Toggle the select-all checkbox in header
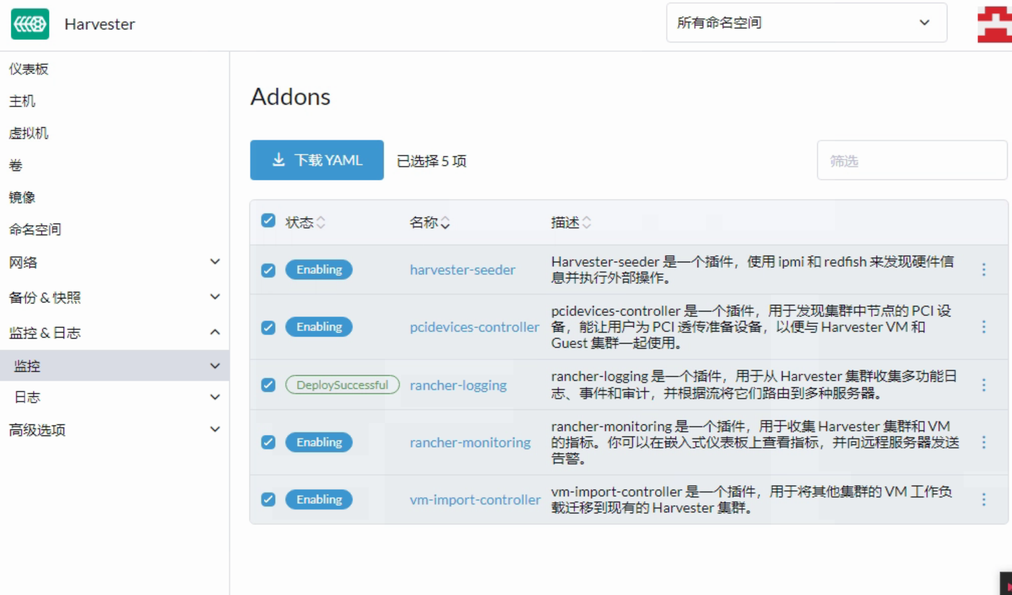The image size is (1012, 595). 268,221
